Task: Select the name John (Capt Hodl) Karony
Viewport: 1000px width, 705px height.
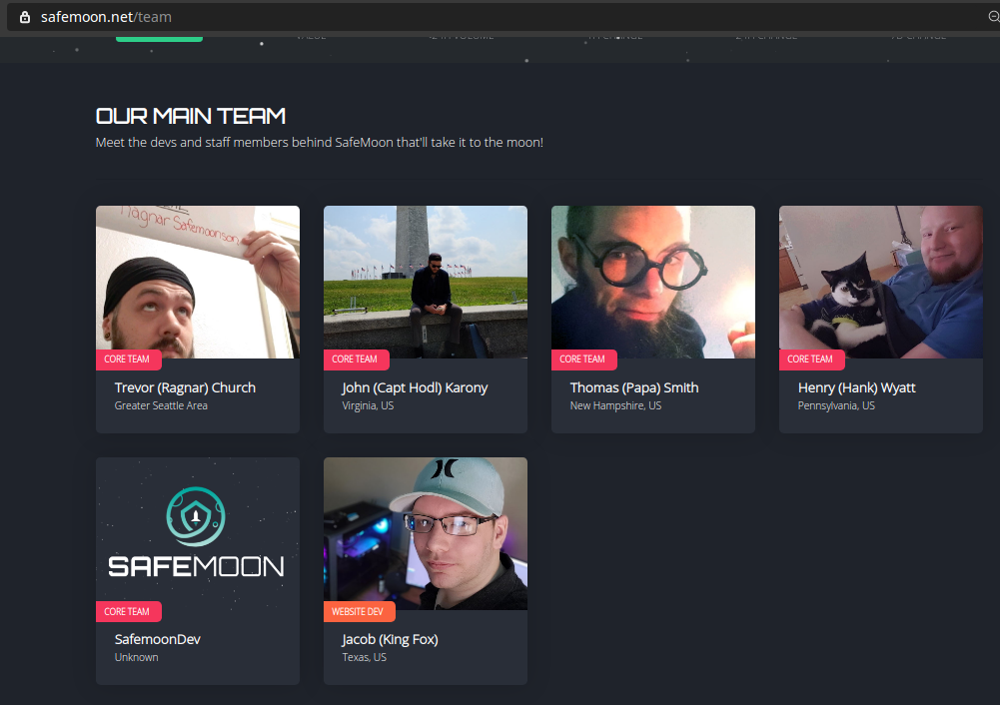Action: click(415, 387)
